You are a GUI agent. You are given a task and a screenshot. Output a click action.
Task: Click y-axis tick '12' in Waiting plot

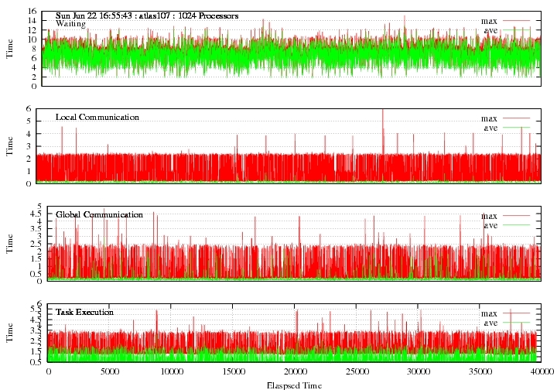point(32,30)
